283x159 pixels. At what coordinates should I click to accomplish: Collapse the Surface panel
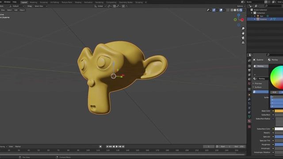coord(253,87)
